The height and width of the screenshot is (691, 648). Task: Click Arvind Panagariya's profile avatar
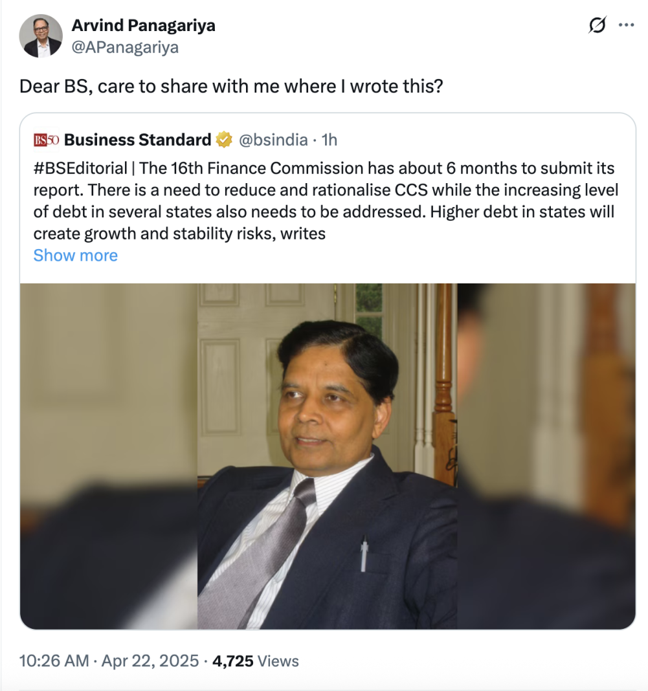[41, 36]
